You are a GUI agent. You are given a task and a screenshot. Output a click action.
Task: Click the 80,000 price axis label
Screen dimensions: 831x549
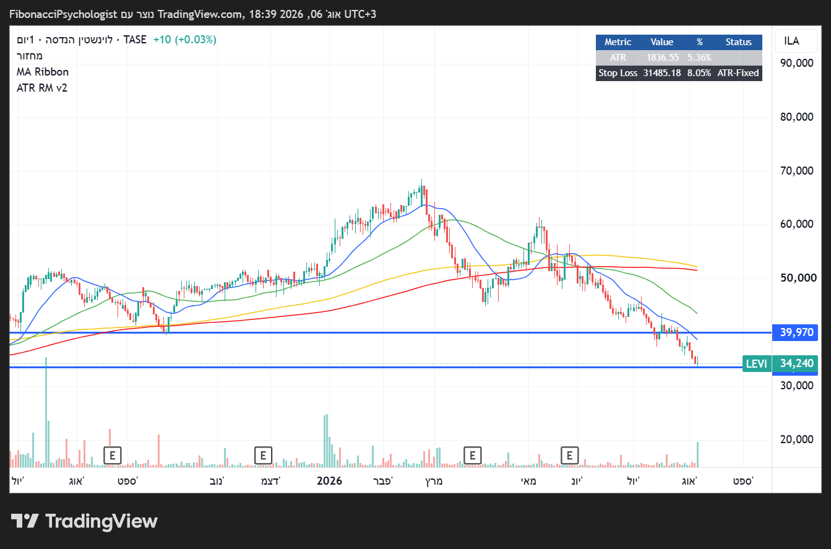tap(796, 117)
